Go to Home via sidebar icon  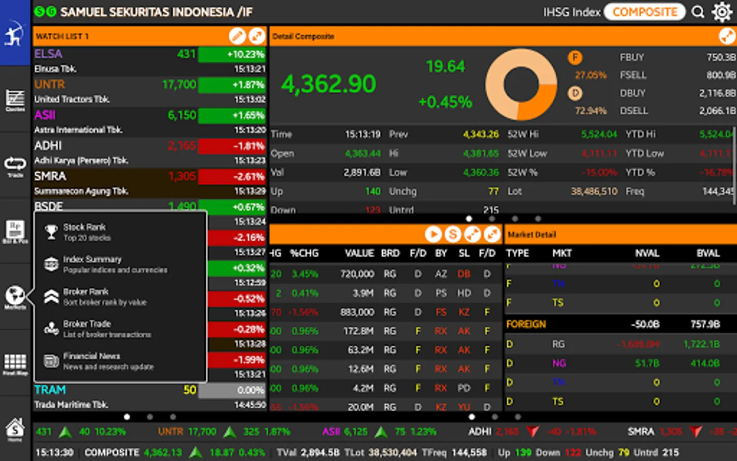(15, 429)
